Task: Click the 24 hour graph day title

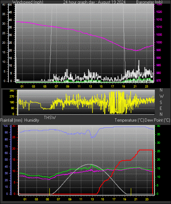Action: [x=94, y=2]
